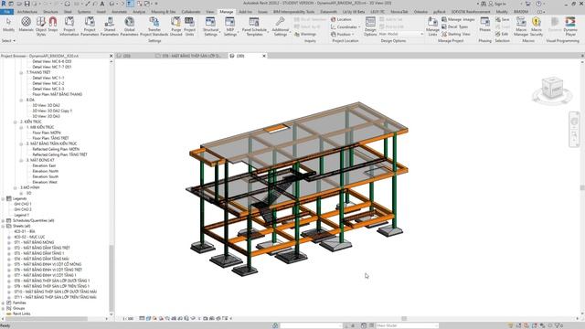Open Manage Links
Image resolution: width=585 pixels, height=329 pixels.
[432, 27]
